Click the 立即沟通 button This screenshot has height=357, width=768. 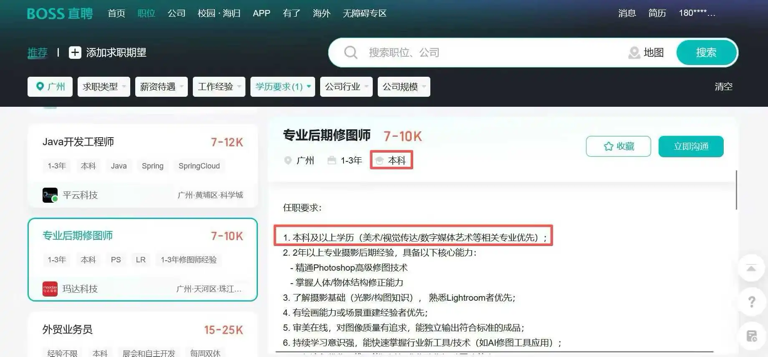point(691,146)
